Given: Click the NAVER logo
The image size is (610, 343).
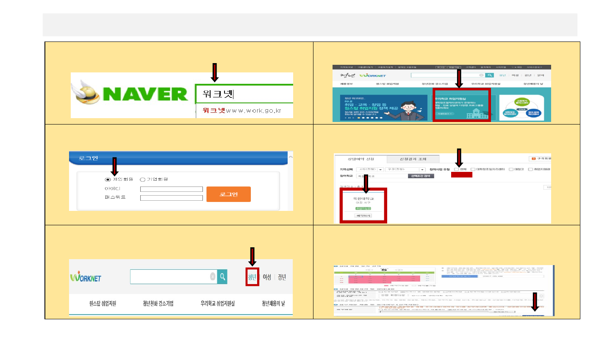Looking at the screenshot, I should click(x=130, y=94).
